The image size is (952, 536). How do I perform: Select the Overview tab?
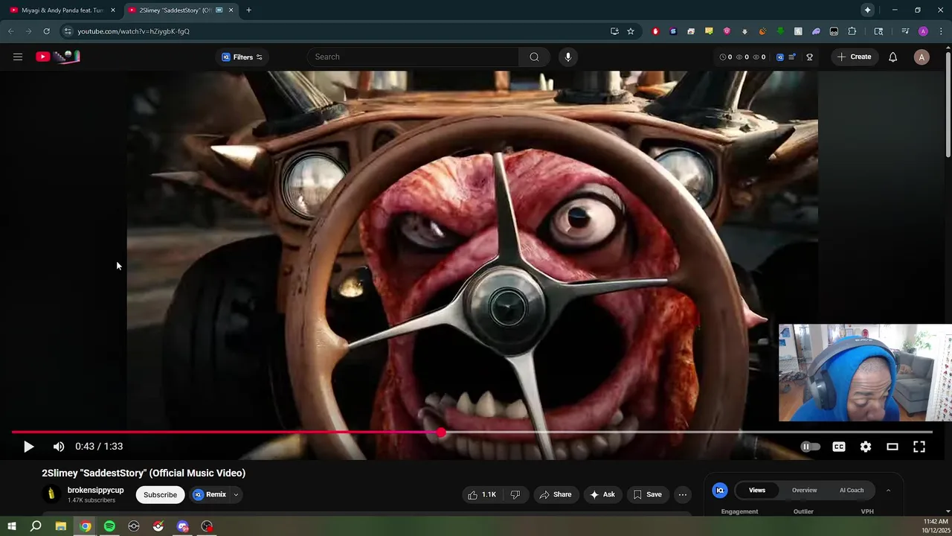[804, 490]
